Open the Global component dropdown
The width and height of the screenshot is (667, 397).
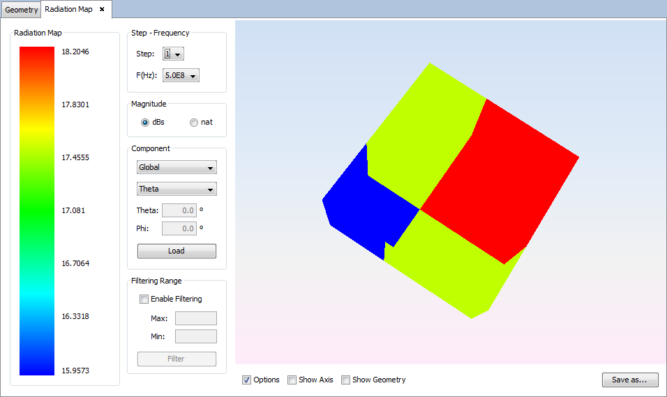tap(177, 167)
